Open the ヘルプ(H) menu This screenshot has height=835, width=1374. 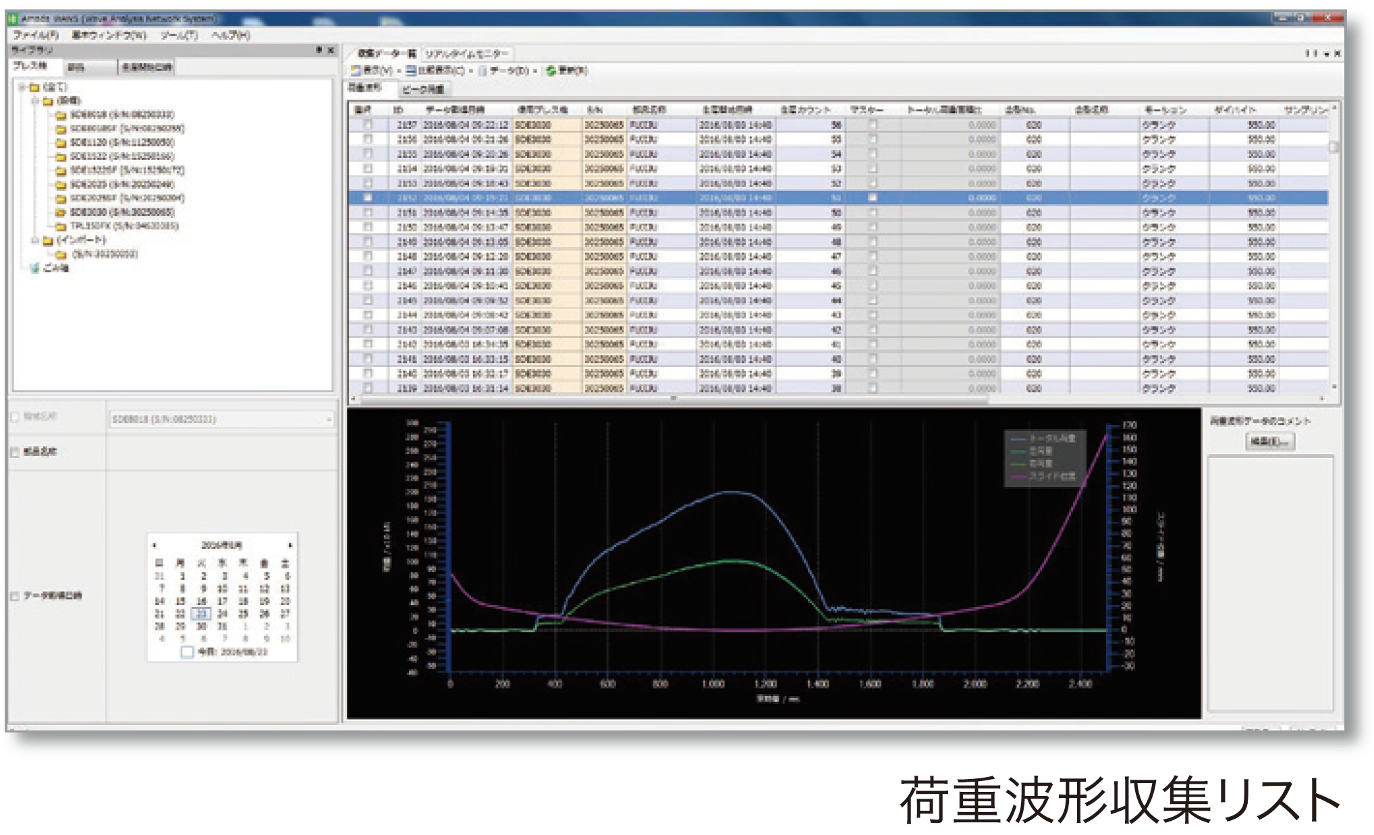tap(230, 34)
